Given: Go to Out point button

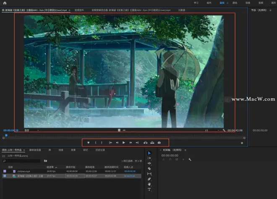Looking at the screenshot, I should tap(137, 143).
